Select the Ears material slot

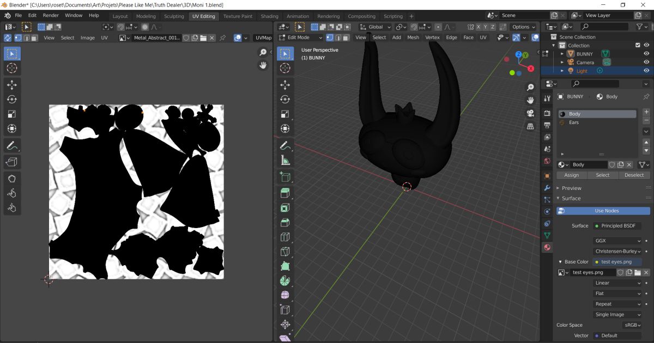click(574, 122)
